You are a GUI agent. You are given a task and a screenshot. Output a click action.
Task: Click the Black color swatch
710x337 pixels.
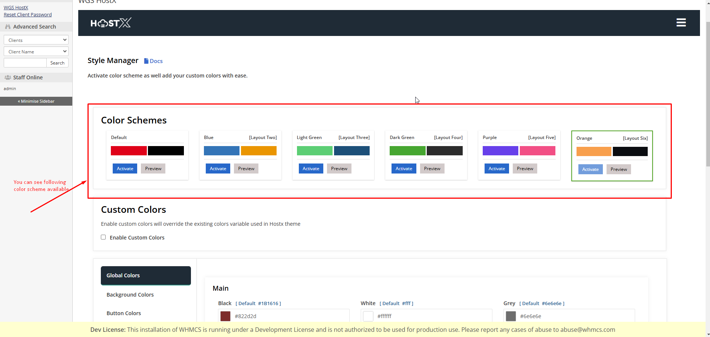pos(225,316)
